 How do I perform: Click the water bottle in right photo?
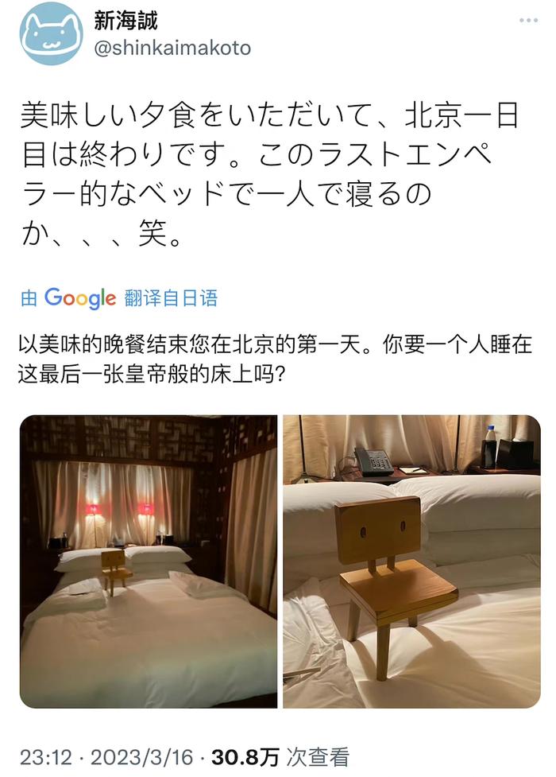(491, 445)
